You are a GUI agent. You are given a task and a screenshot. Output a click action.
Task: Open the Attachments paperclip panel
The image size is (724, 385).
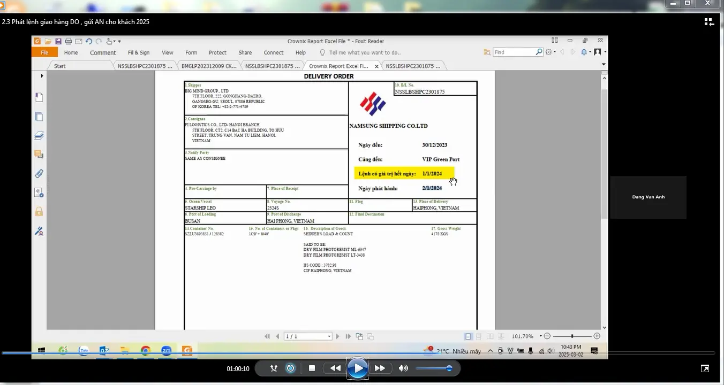tap(39, 174)
